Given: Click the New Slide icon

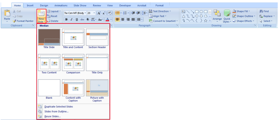Looking at the screenshot, I should click(x=41, y=13).
